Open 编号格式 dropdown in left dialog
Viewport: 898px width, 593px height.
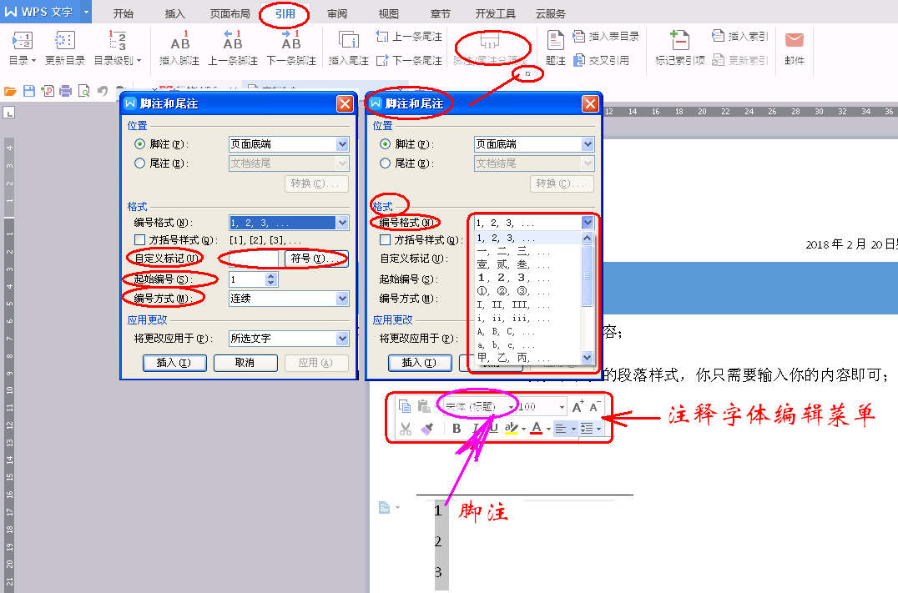(342, 223)
